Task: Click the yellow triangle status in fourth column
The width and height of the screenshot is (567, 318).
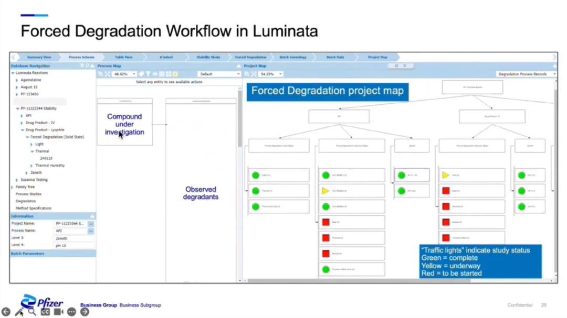Action: pos(446,175)
